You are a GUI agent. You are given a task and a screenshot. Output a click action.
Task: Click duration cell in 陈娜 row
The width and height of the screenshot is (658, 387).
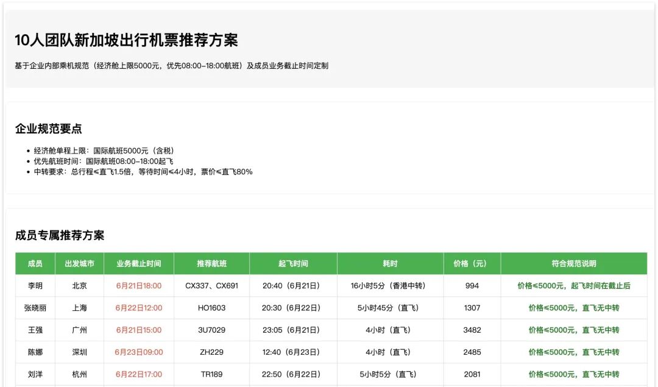390,352
